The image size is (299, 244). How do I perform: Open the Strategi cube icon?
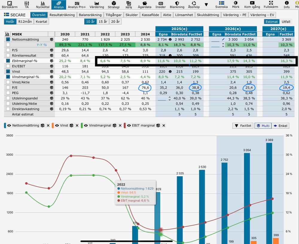tap(114, 5)
